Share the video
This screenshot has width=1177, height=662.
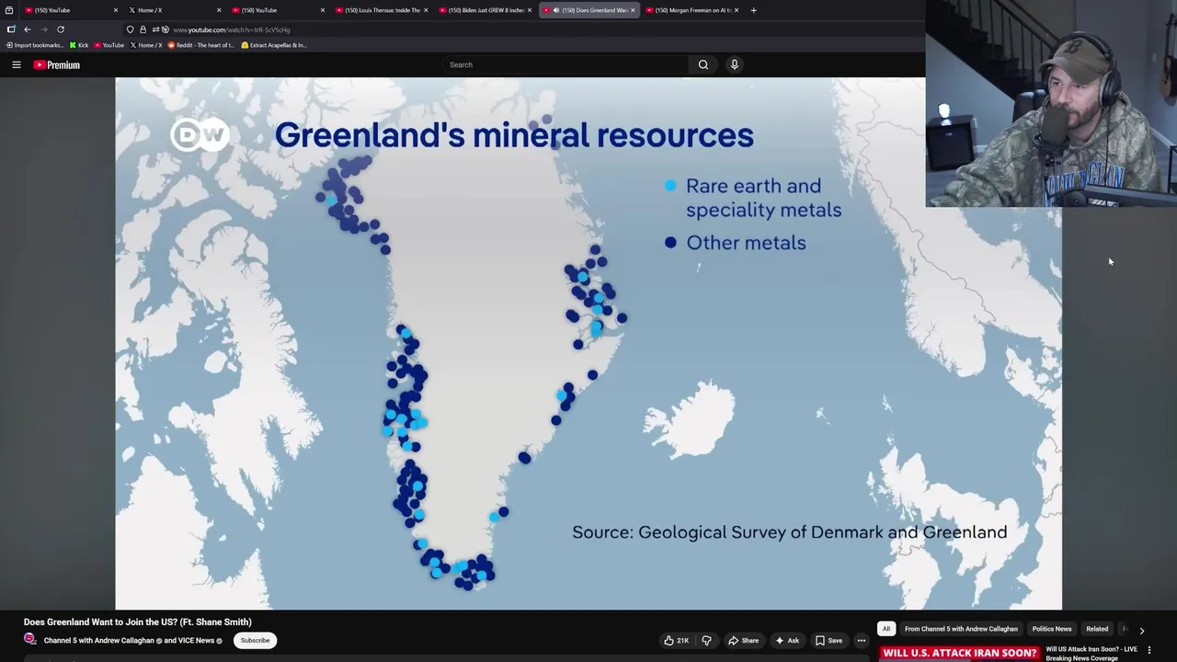point(744,640)
